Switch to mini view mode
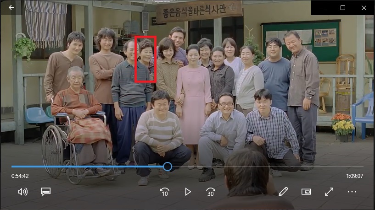Screen dimensions: 375x210 pyautogui.click(x=306, y=192)
